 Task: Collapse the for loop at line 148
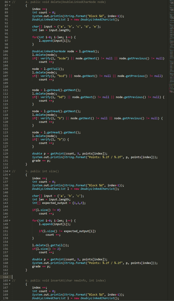[10, 220]
